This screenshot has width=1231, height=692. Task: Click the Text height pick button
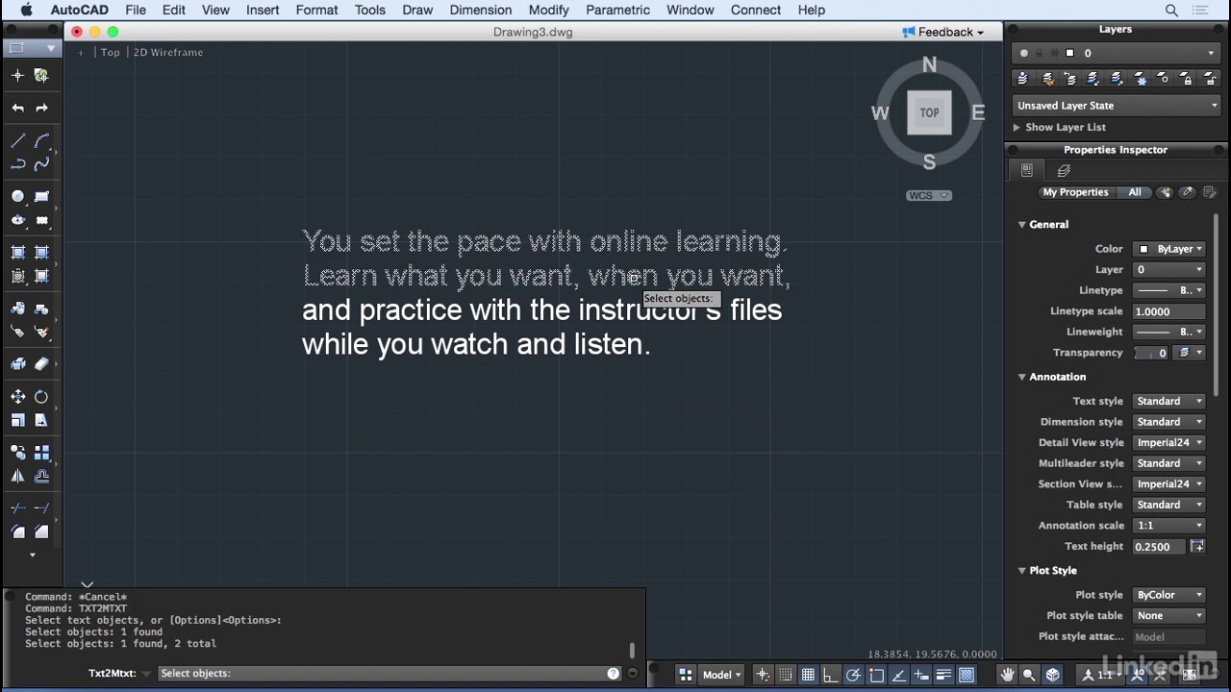pos(1197,546)
